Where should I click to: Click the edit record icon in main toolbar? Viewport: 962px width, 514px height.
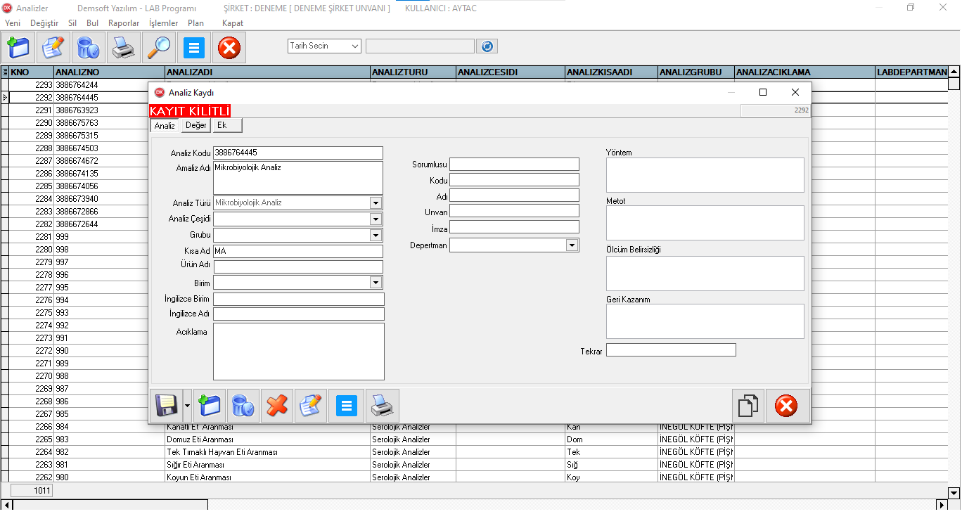53,48
